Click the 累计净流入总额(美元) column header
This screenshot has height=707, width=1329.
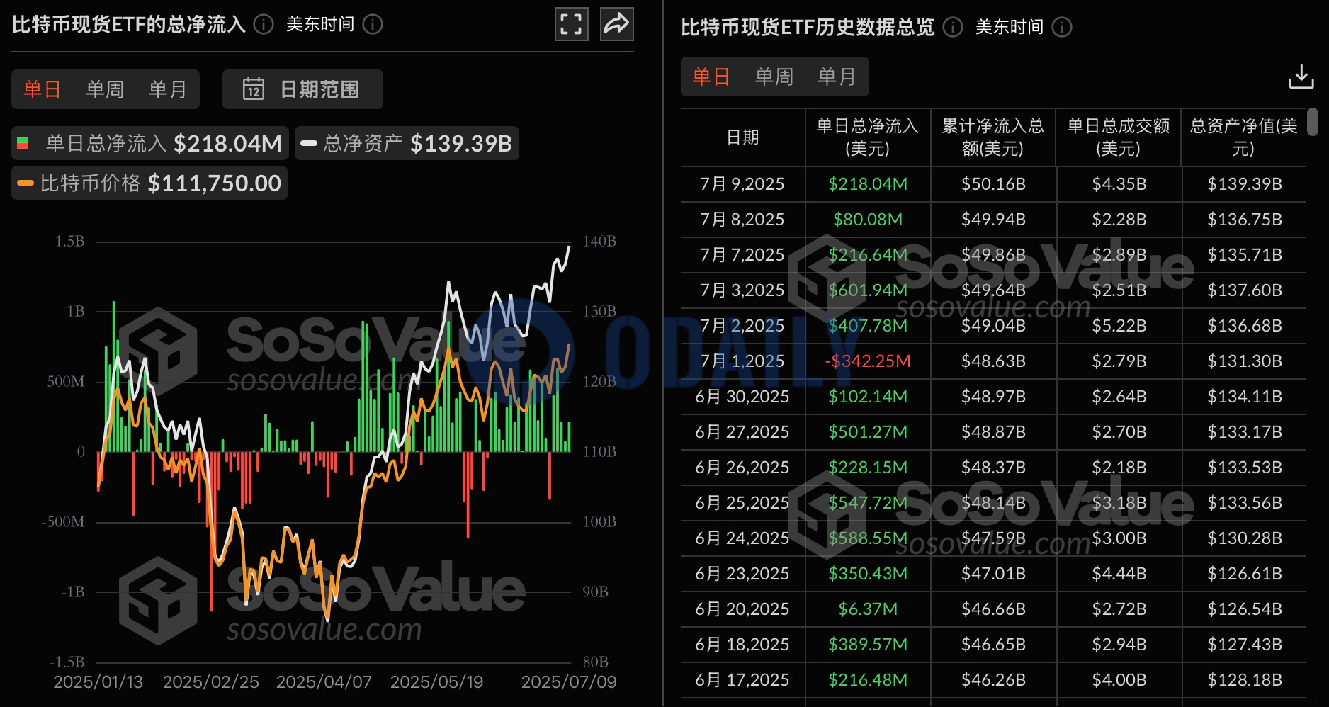pyautogui.click(x=993, y=137)
